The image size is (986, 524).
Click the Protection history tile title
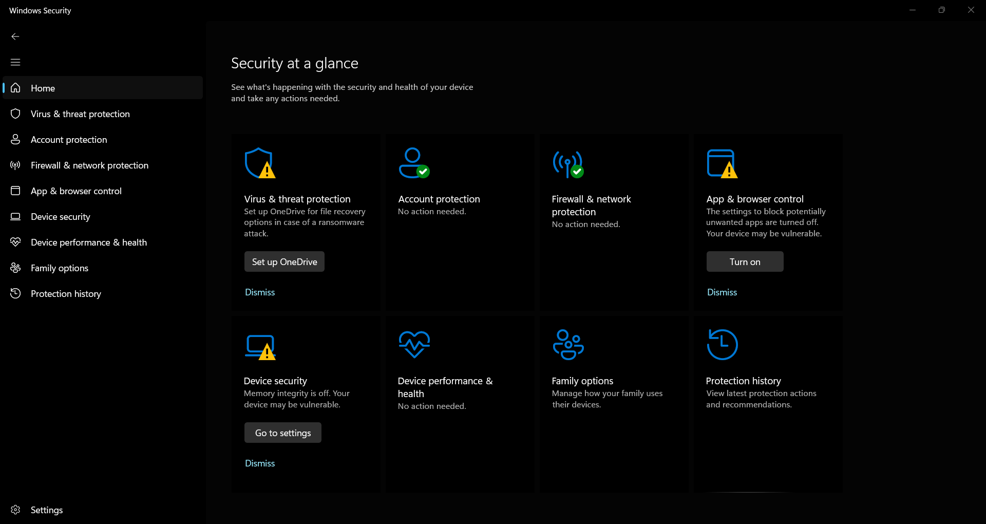coord(743,381)
